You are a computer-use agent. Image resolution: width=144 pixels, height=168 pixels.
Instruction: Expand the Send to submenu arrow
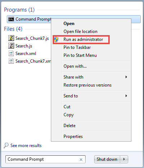[x=126, y=96]
